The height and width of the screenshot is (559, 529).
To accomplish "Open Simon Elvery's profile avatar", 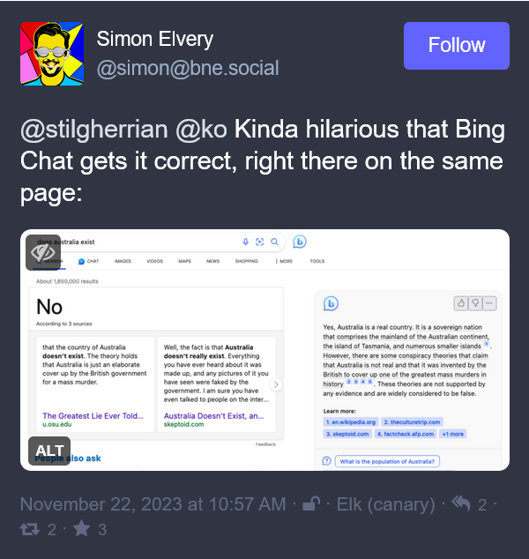I will coord(52,54).
